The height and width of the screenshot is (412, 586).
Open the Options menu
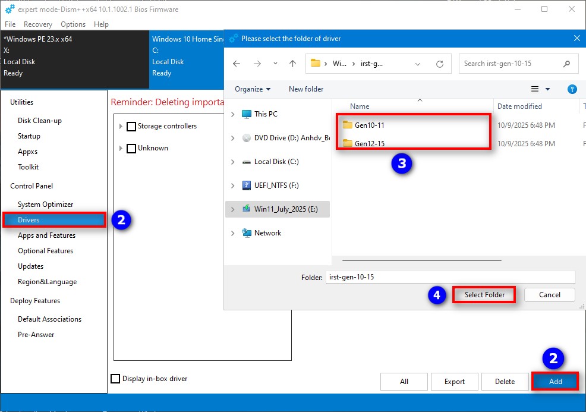[73, 24]
